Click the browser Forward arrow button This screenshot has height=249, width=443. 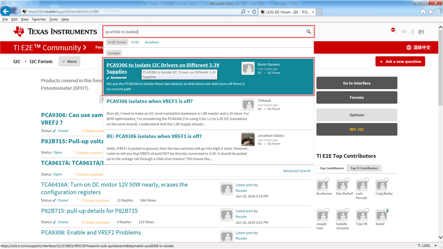click(x=15, y=12)
